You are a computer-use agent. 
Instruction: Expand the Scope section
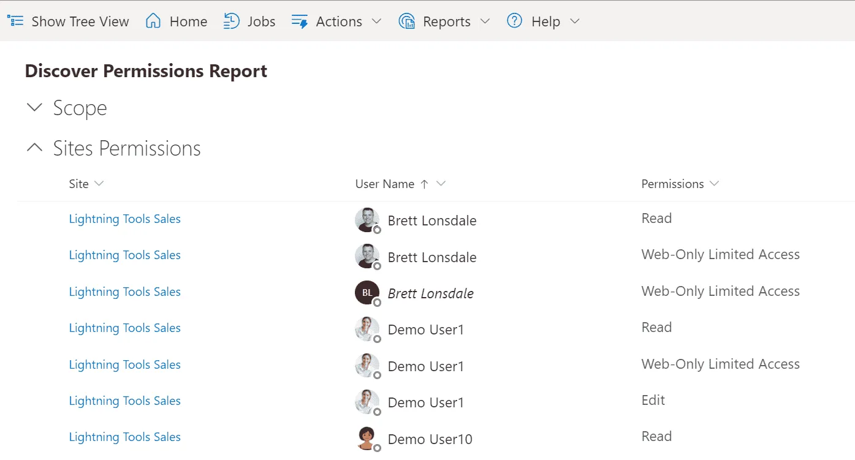point(34,107)
